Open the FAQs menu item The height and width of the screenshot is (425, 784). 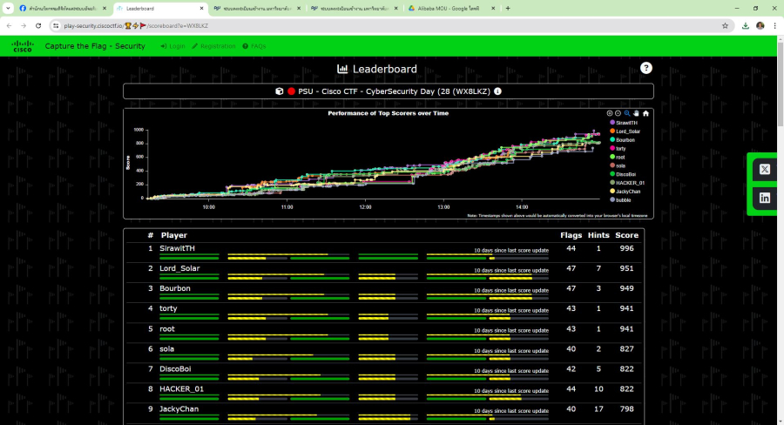(x=254, y=46)
